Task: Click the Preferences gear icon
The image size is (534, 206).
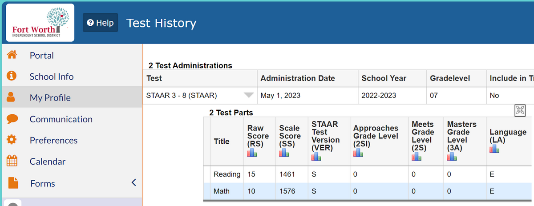Action: (x=12, y=140)
